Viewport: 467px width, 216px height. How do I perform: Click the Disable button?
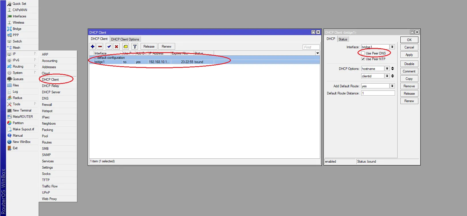coord(409,64)
